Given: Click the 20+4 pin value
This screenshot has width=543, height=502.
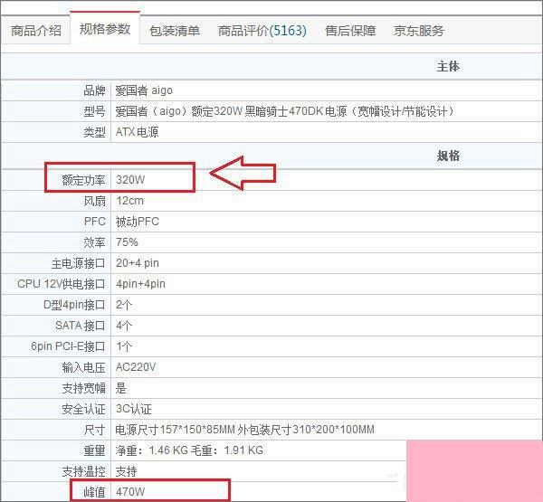Looking at the screenshot, I should click(138, 263).
